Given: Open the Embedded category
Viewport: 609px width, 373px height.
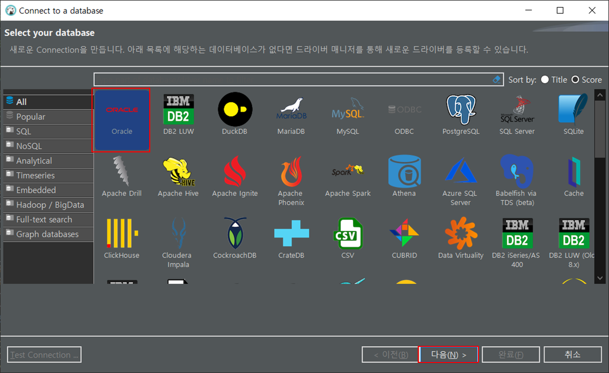Looking at the screenshot, I should 48,190.
